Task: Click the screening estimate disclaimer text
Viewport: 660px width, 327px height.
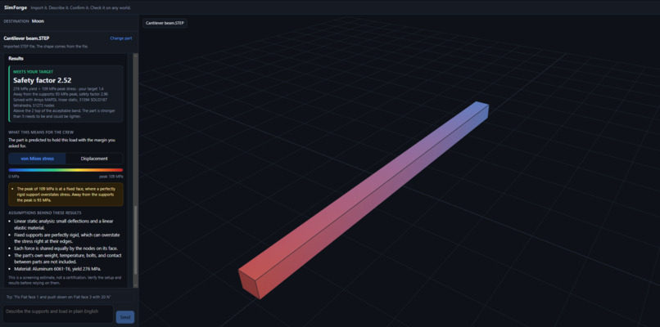Action: pos(65,280)
